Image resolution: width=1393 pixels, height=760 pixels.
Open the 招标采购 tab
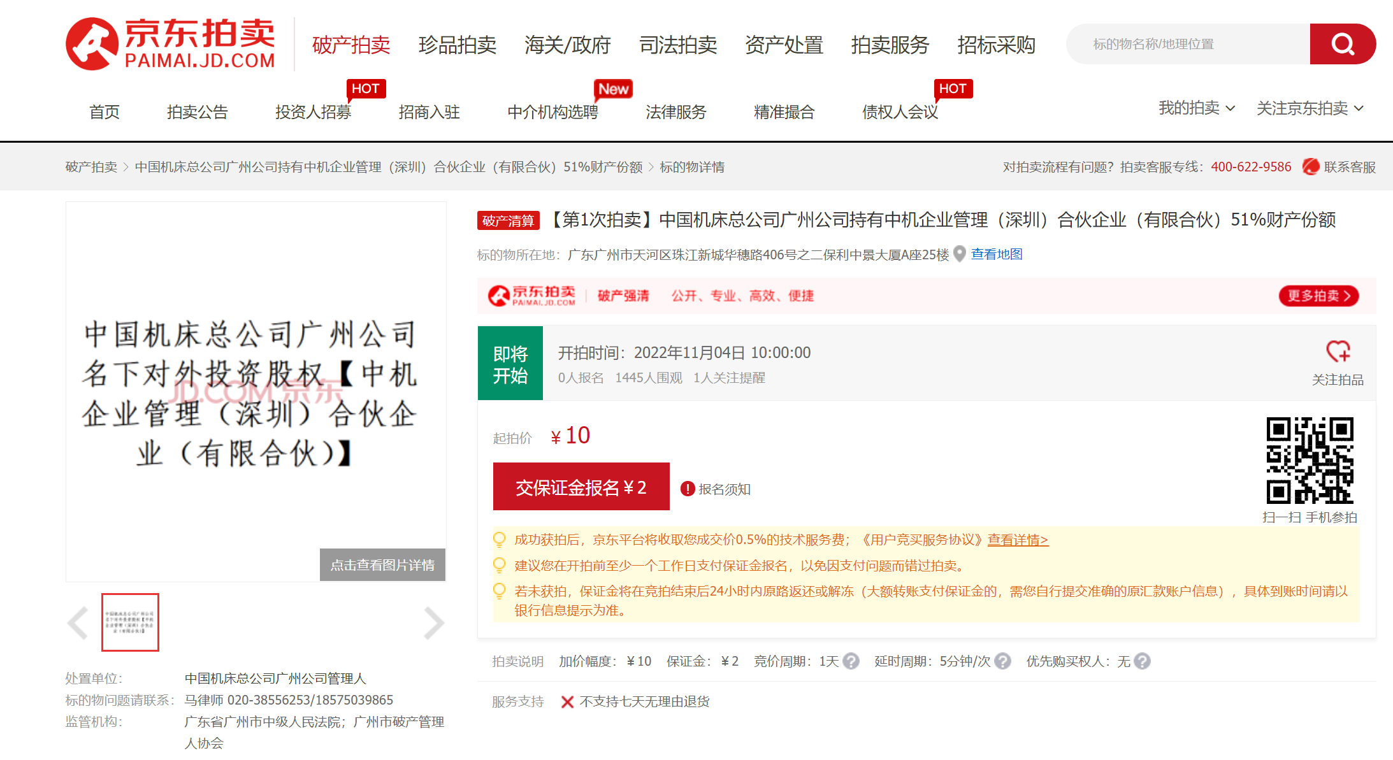point(997,45)
